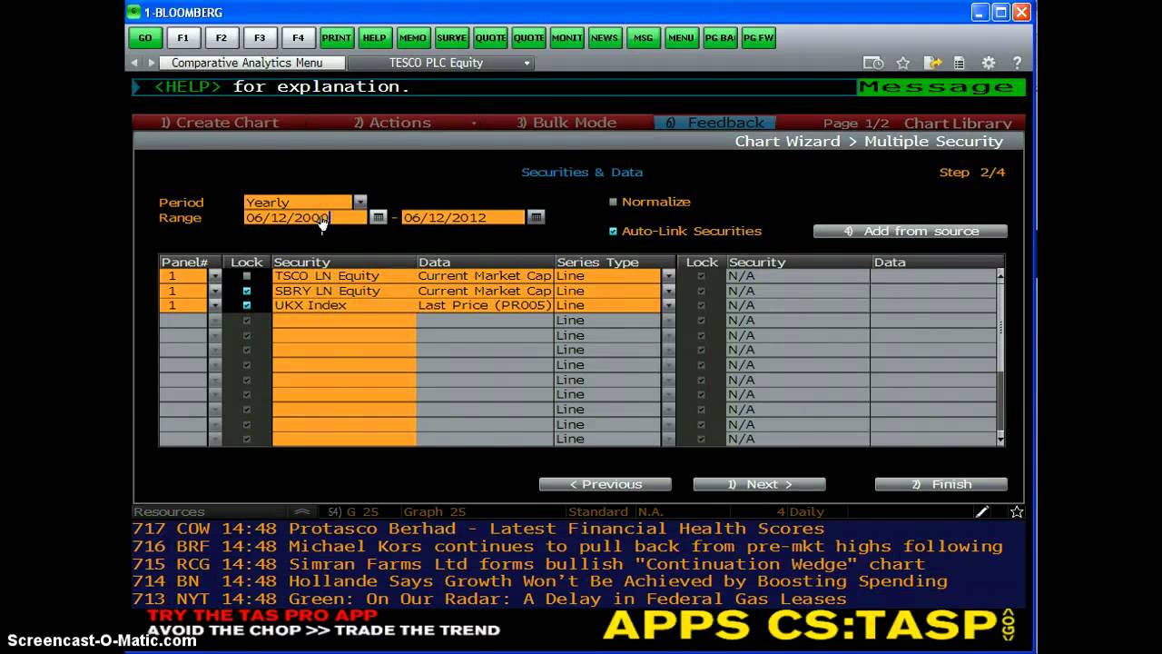
Task: Click the green MONIT key
Action: coord(566,38)
